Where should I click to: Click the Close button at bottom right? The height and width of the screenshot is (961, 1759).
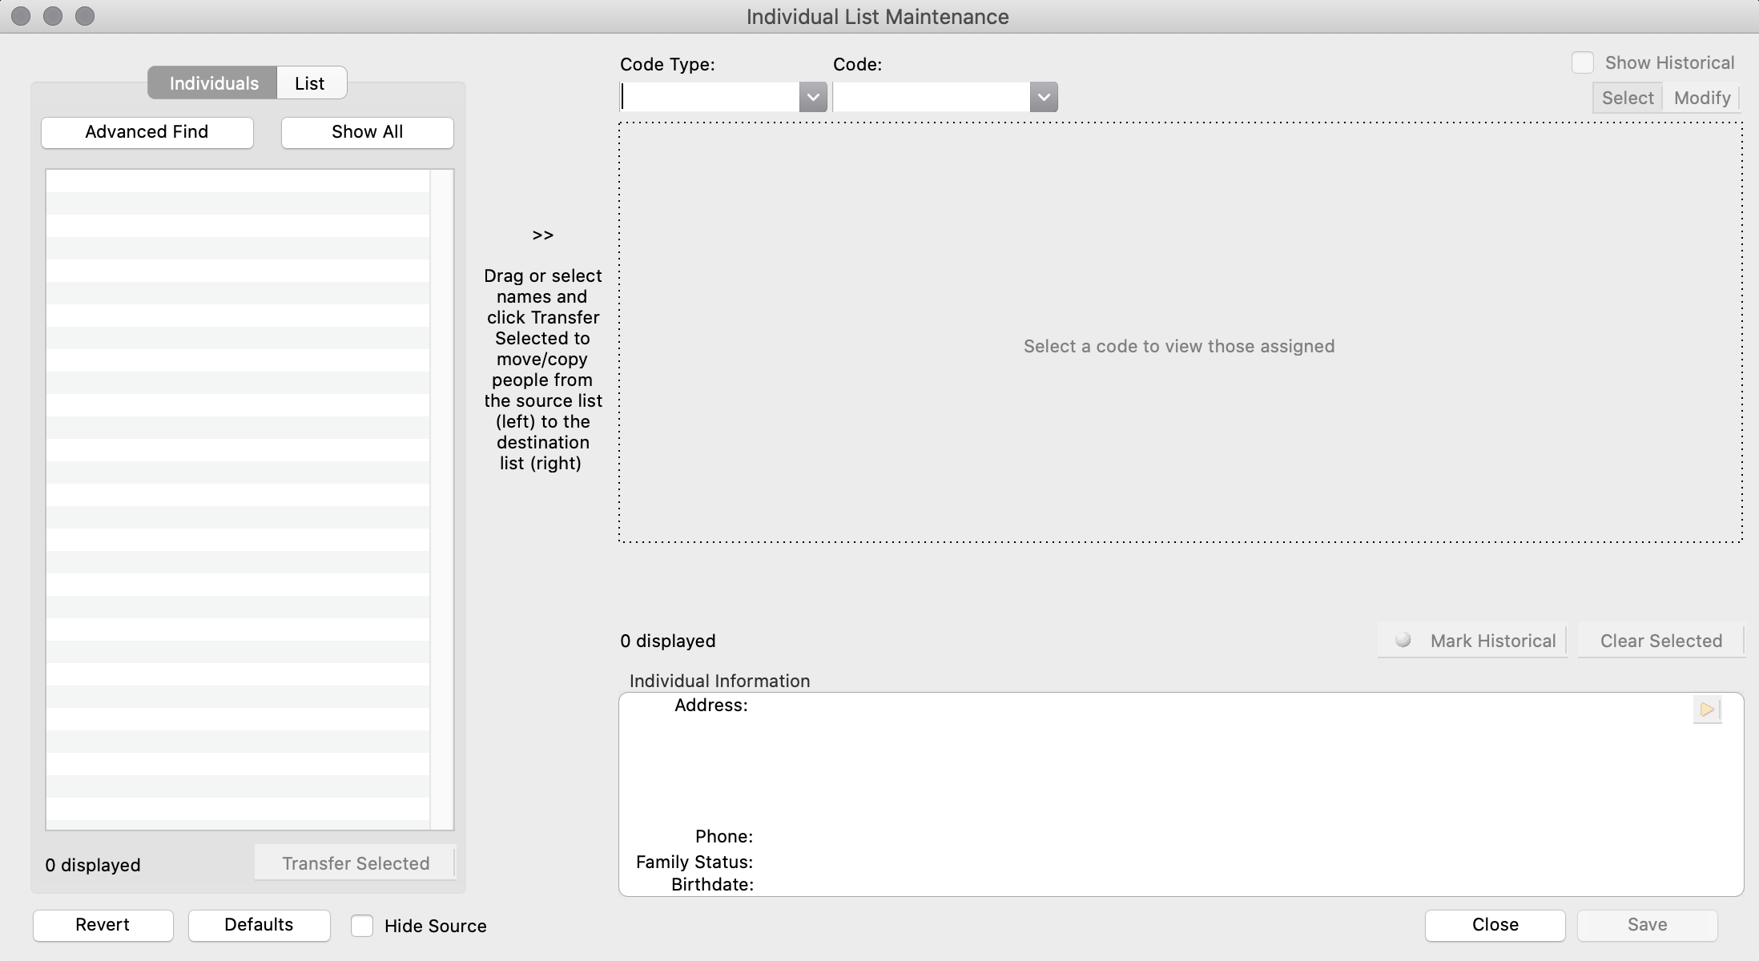1495,925
